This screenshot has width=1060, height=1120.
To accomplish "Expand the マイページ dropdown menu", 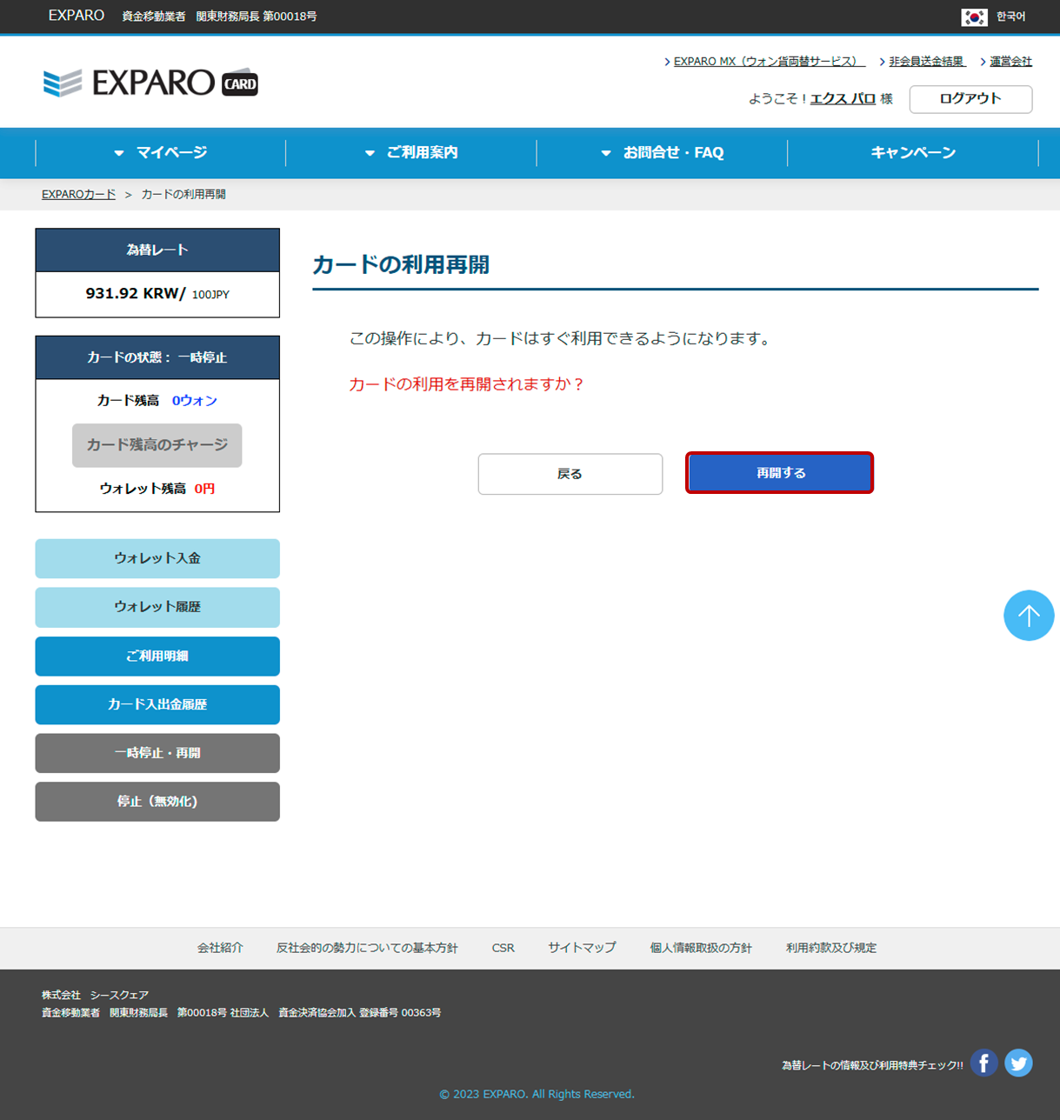I will coord(161,153).
